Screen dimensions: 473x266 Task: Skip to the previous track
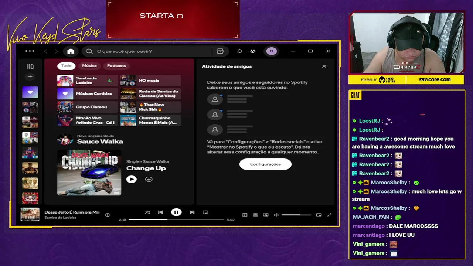point(160,212)
